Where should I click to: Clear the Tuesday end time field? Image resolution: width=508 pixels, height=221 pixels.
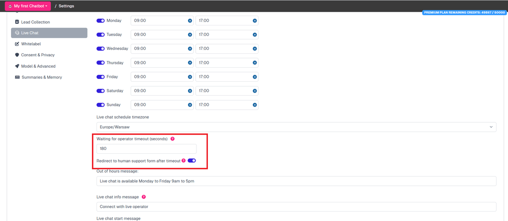pos(254,35)
